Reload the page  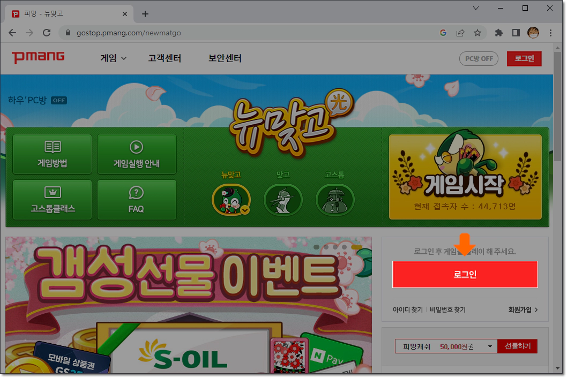(x=47, y=33)
